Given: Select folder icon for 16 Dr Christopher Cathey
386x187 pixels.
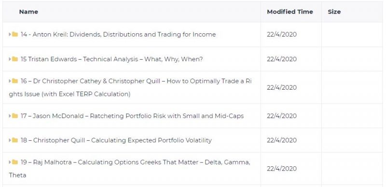Looking at the screenshot, I should click(15, 80).
